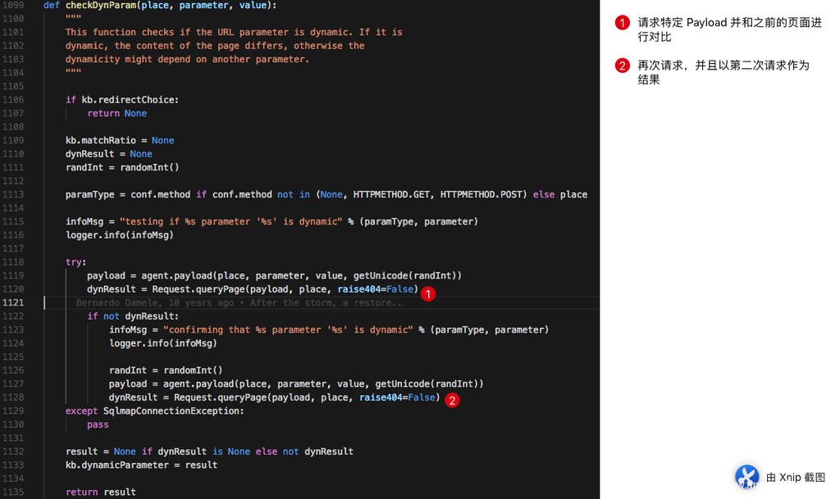Click the Xnip 截图 watermark text
Viewport: 840px width, 499px height.
(795, 477)
